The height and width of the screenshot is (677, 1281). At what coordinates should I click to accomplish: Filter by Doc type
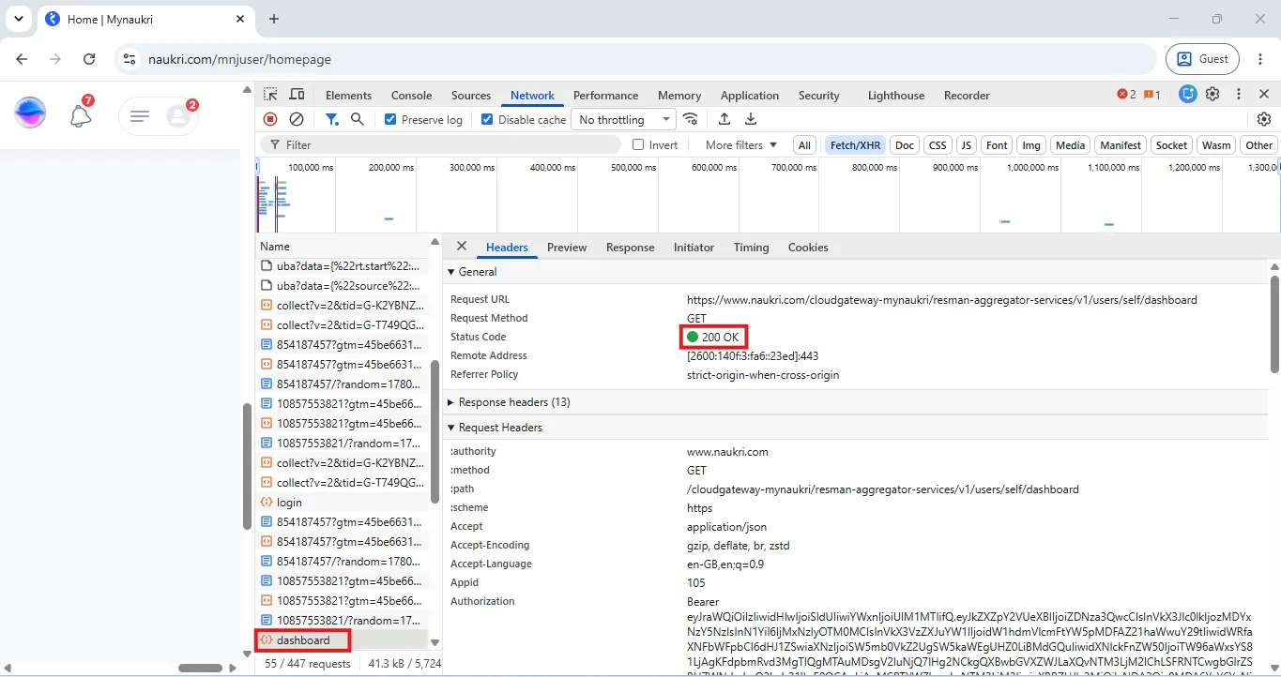(905, 145)
